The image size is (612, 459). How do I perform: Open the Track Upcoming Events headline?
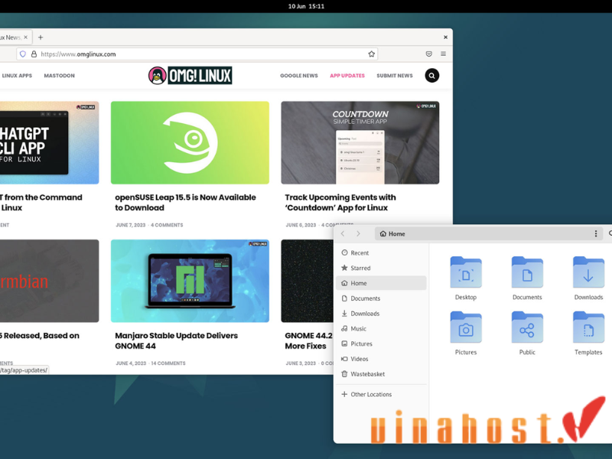click(340, 203)
